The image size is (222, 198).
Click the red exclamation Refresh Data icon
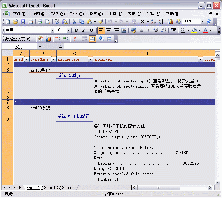click(x=75, y=39)
